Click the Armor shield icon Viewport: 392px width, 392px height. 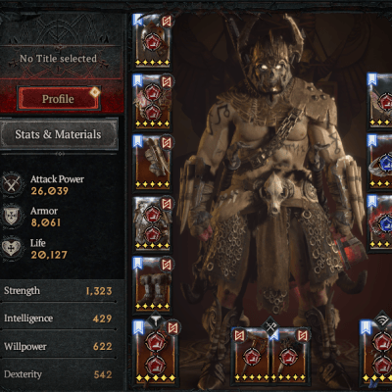12,217
